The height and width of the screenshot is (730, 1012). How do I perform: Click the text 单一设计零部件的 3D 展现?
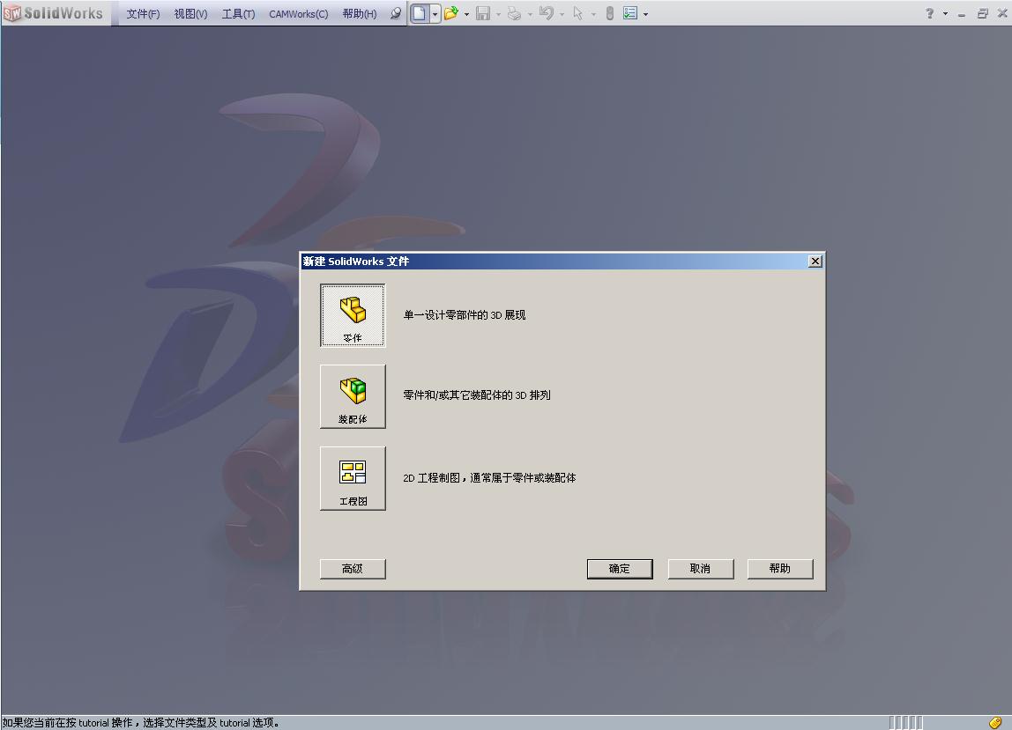[x=465, y=315]
